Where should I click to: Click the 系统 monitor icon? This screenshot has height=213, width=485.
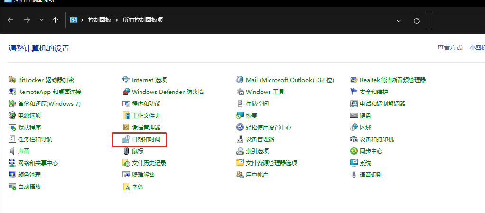click(354, 163)
